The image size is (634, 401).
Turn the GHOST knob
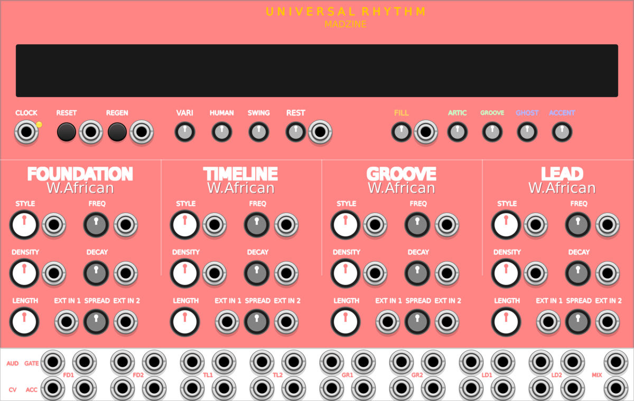(527, 132)
